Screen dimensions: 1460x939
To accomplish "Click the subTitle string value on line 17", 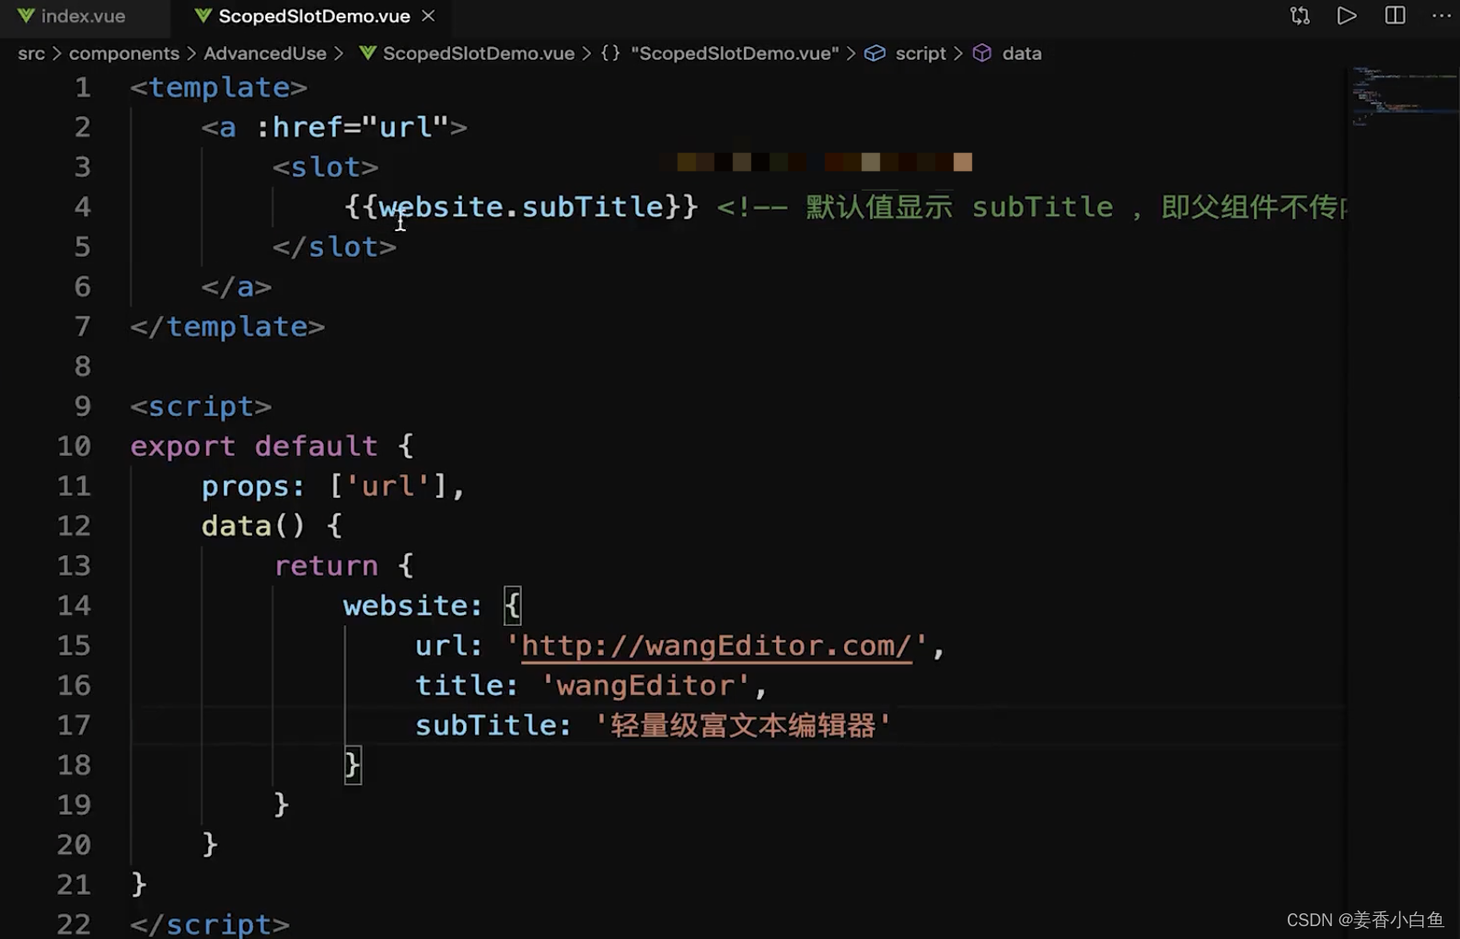I will 743,725.
